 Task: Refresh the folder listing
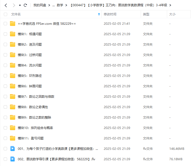click(x=25, y=5)
